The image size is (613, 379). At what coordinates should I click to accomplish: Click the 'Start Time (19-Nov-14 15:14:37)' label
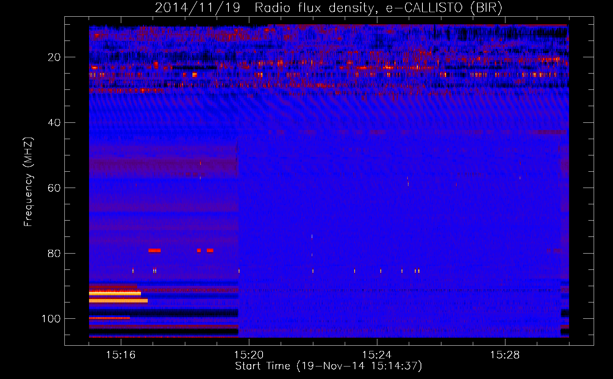tap(328, 366)
